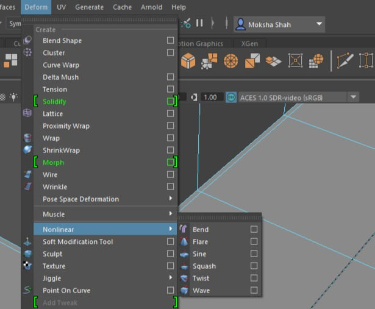Screen dimensions: 375x309
Task: Select Curve Warp menu entry
Action: tap(105, 65)
